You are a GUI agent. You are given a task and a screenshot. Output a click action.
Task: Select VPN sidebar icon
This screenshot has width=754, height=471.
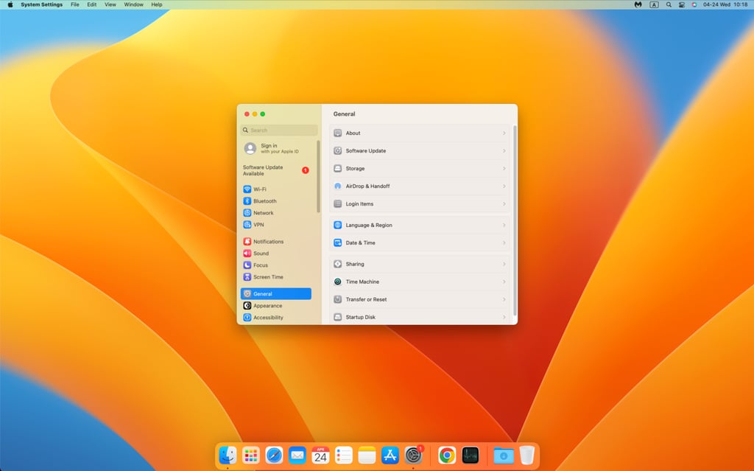coord(247,224)
